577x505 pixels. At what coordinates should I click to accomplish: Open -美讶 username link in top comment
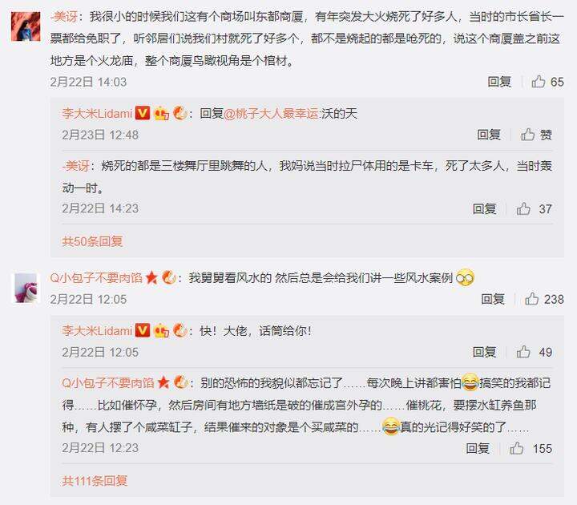64,17
